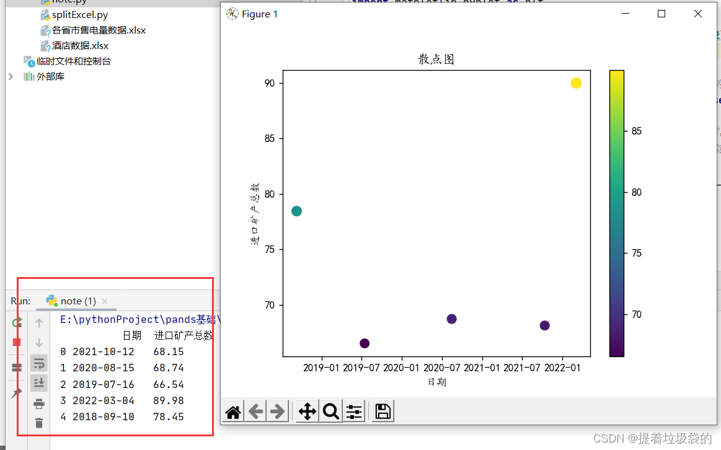This screenshot has width=721, height=450.
Task: Click the 进口矿产总数 y-axis label
Action: (255, 214)
